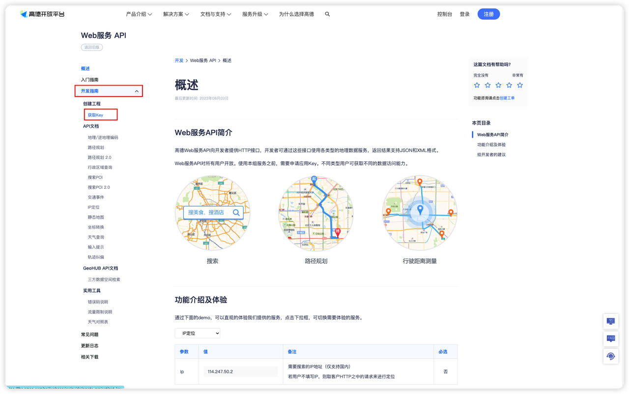Click the GeoHUB API文档 sidebar heading

coord(101,269)
